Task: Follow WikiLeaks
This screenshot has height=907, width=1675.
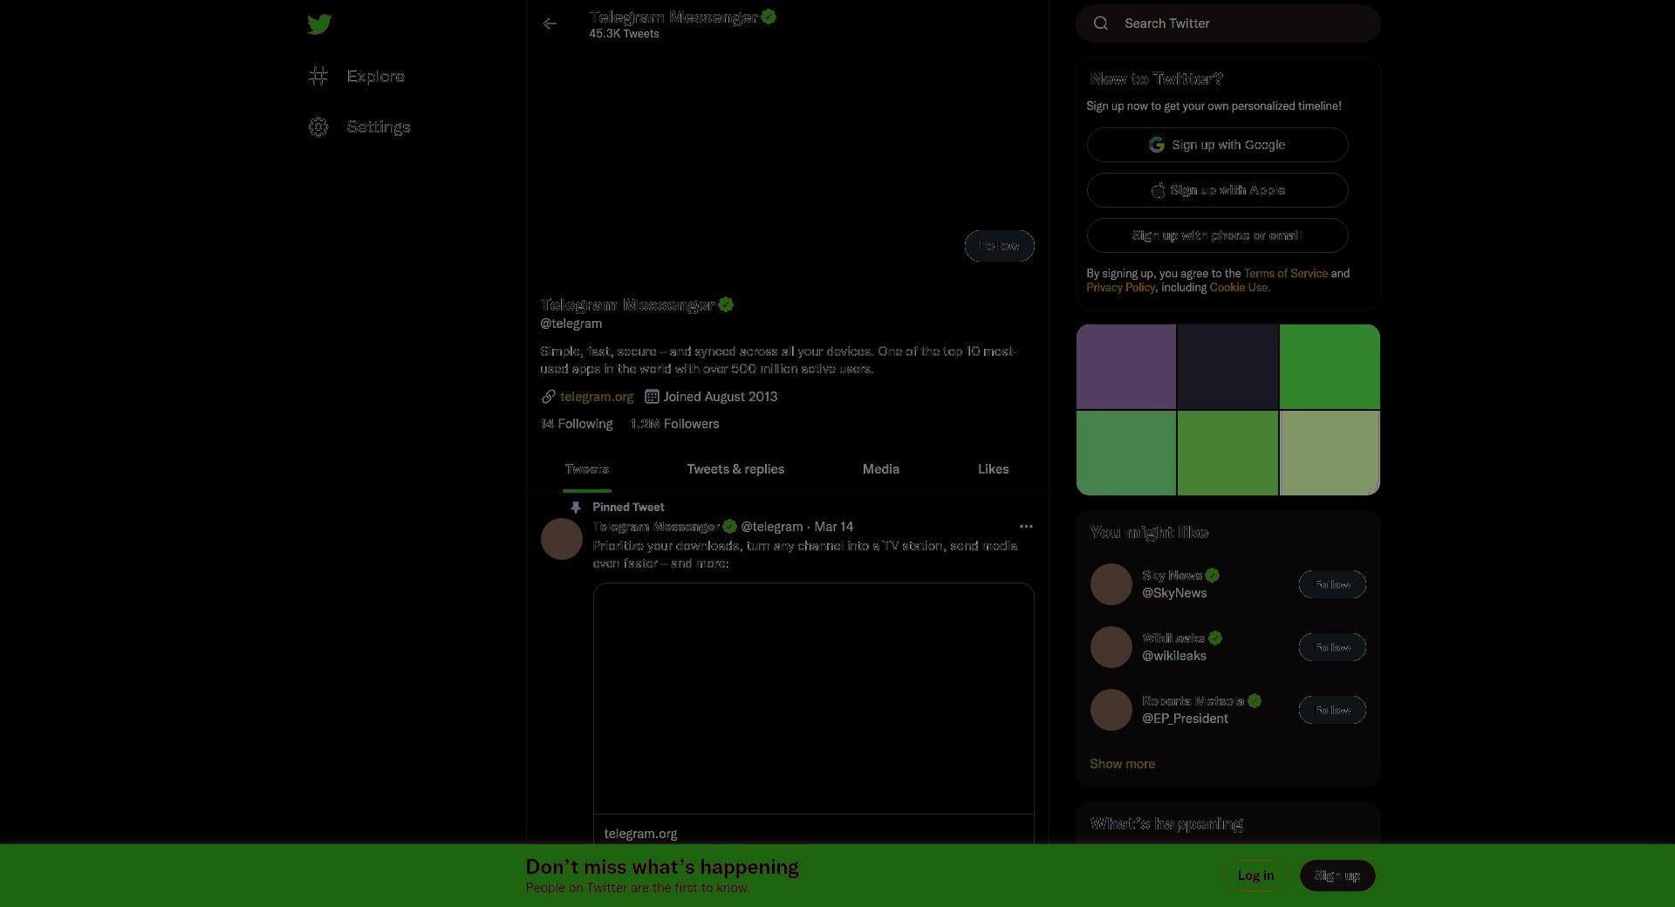Action: (x=1332, y=647)
